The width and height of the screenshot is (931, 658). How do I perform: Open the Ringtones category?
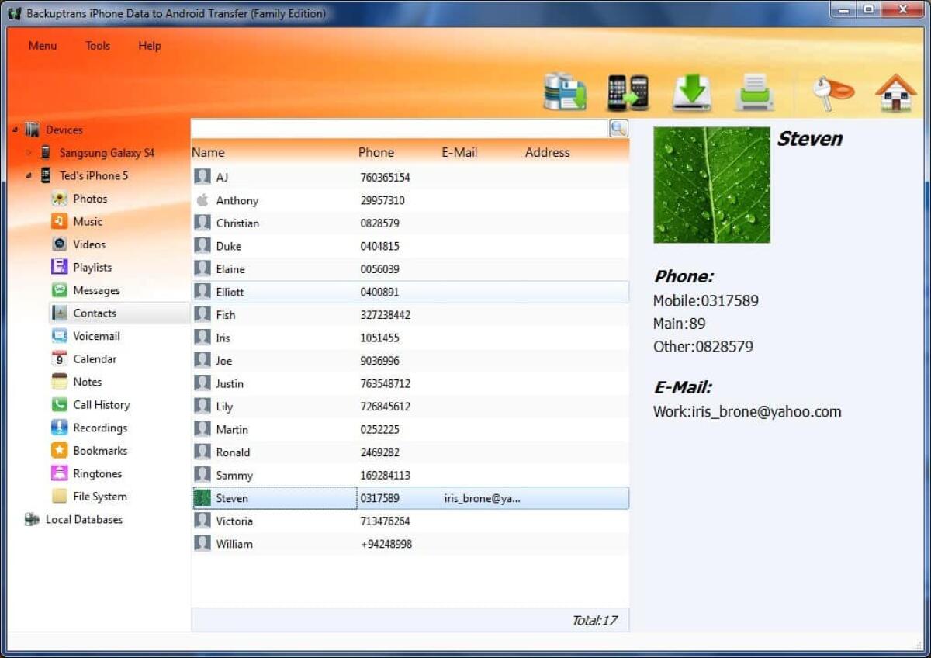(96, 473)
